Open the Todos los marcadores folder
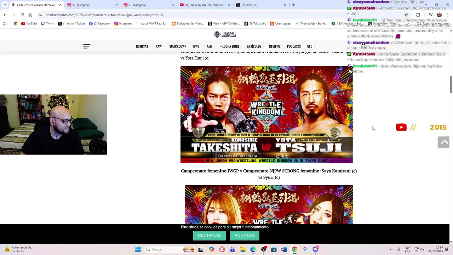Screen dimensions: 453x255 coord(433,24)
